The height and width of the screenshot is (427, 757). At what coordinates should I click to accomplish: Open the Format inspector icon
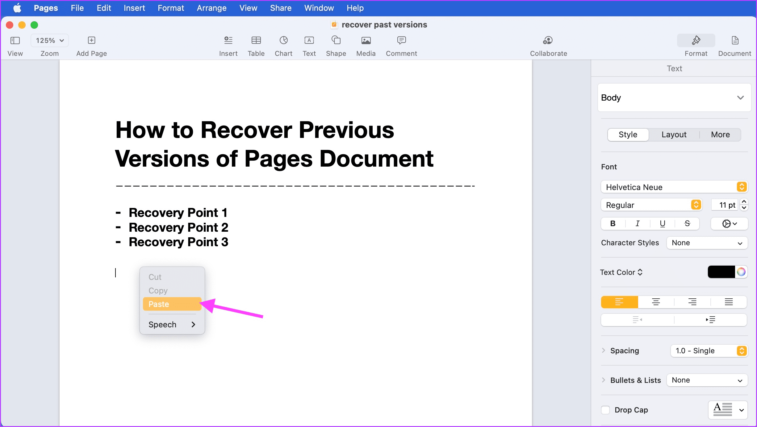(x=696, y=40)
